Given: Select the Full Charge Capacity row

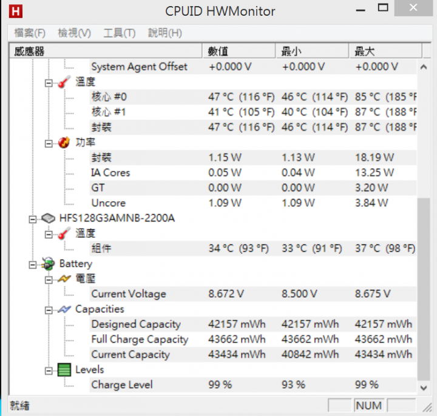Looking at the screenshot, I should pos(253,339).
